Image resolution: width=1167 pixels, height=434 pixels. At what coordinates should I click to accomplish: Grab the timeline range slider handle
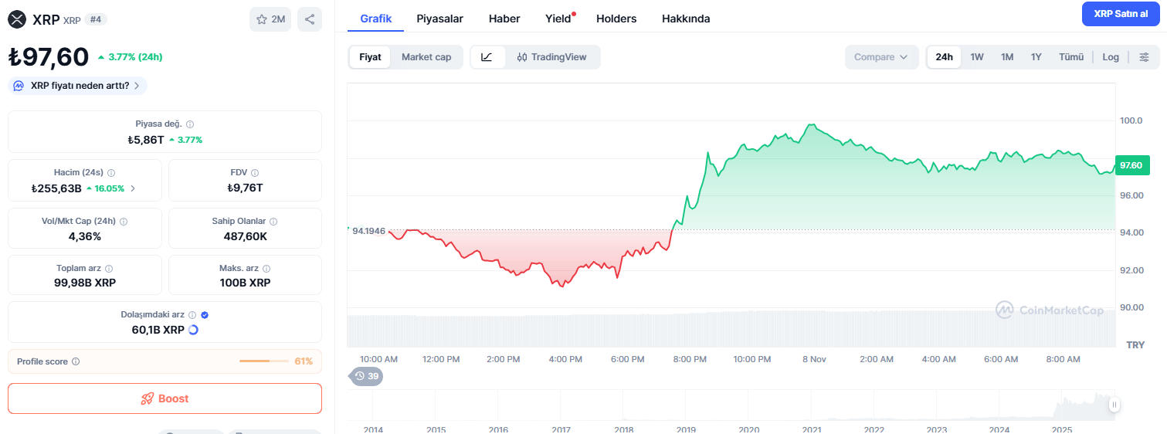point(1114,405)
